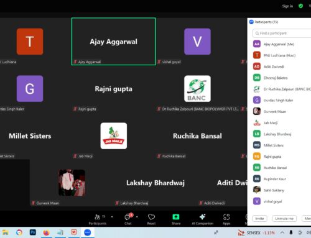Focus the Find a participant search box
Screen dimensions: 311x238
coord(282,33)
